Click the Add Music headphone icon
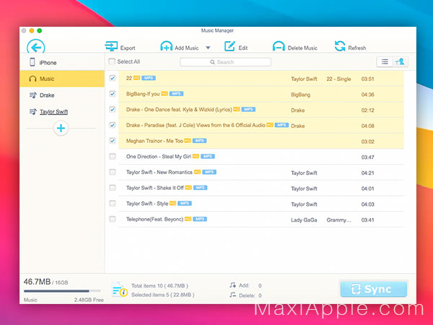 166,46
